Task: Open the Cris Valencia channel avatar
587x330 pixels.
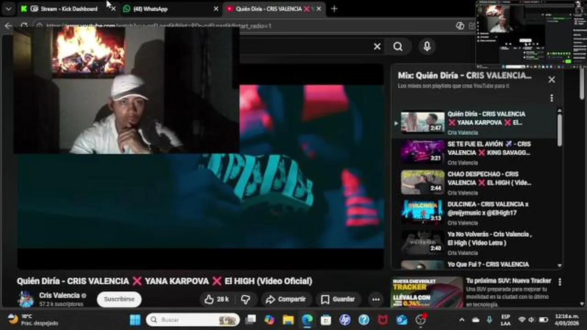Action: click(26, 299)
